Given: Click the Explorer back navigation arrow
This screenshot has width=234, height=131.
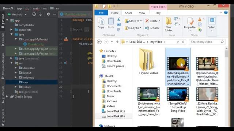Looking at the screenshot, I should 99,42.
